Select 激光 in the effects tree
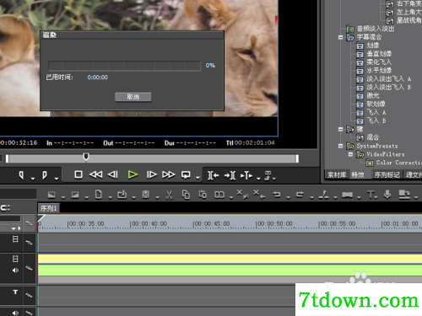Image resolution: width=422 pixels, height=316 pixels. click(x=373, y=96)
